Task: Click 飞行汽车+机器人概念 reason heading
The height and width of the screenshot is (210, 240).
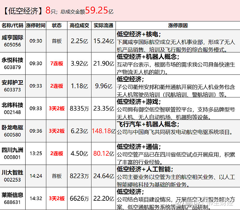Action: [x=148, y=124]
